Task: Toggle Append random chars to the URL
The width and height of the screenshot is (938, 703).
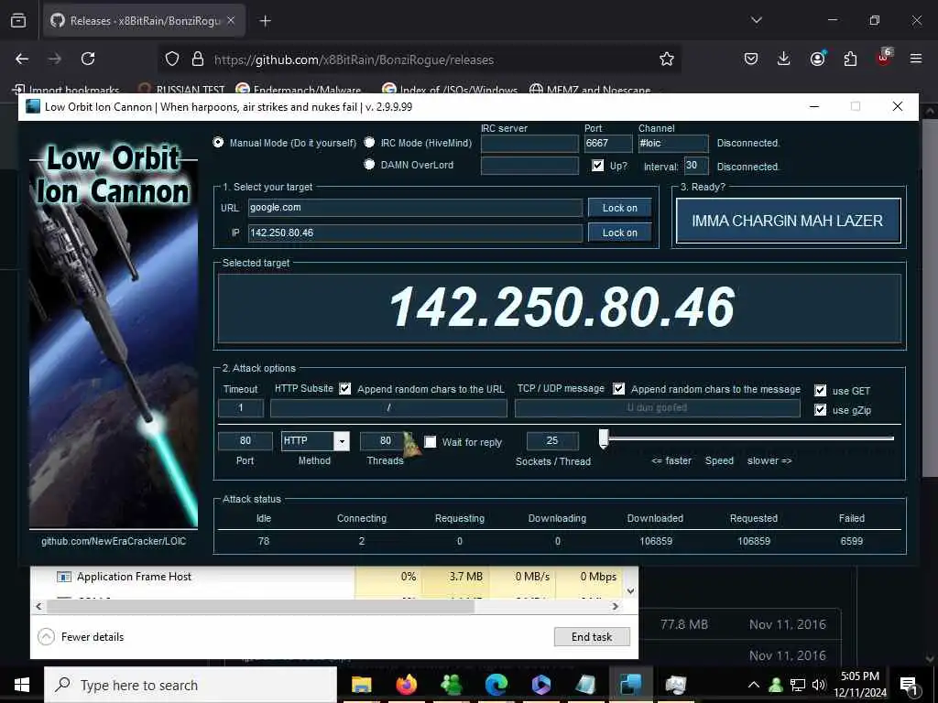Action: (345, 388)
